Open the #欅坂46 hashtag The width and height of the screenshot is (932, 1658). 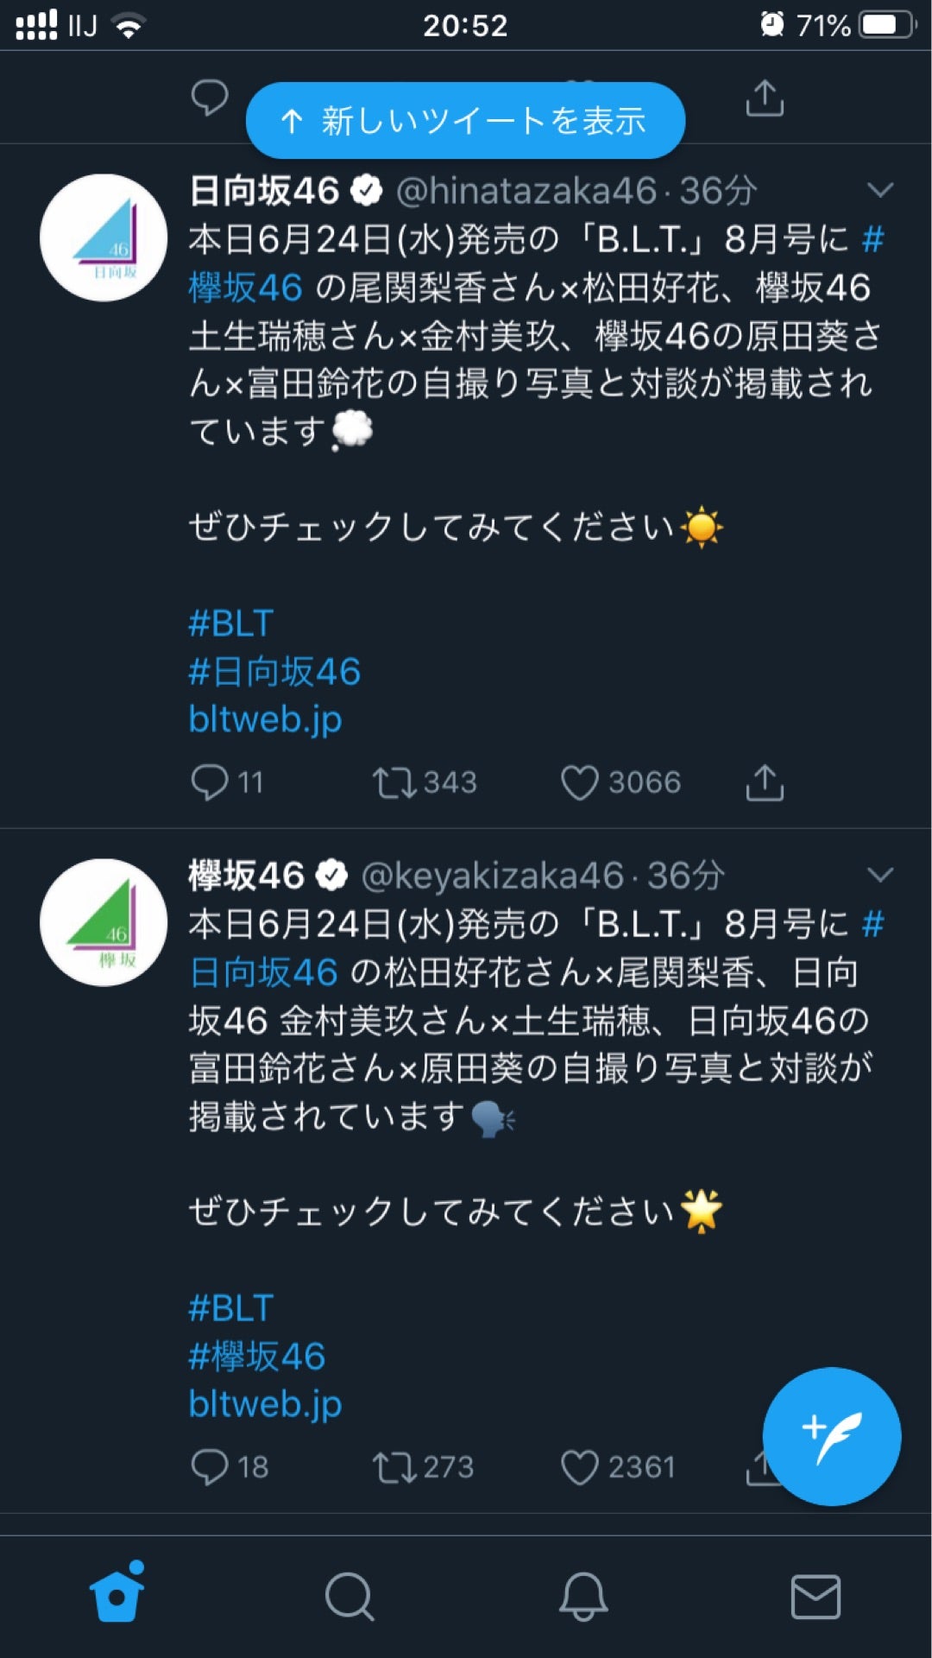click(x=255, y=1356)
